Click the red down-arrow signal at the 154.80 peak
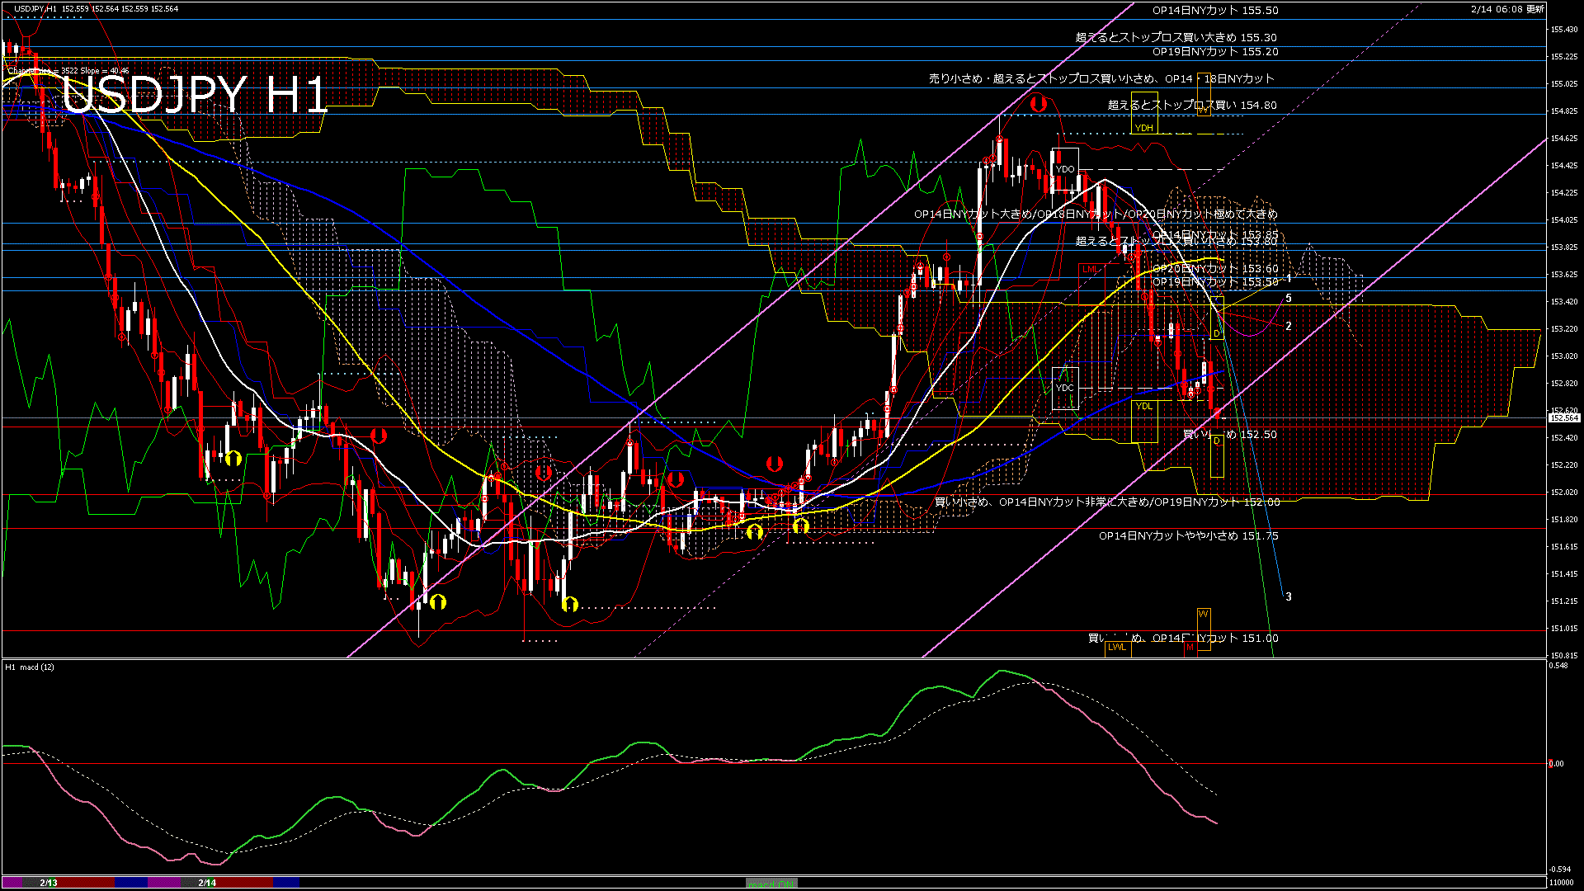 pyautogui.click(x=1038, y=104)
